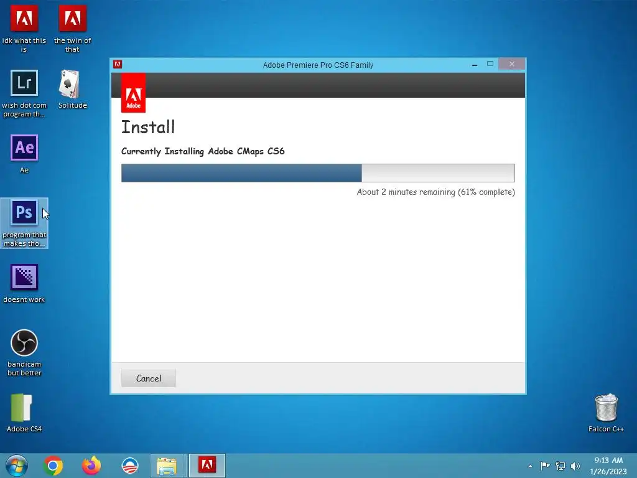Click the installer progress bar
Image resolution: width=637 pixels, height=478 pixels.
(318, 173)
